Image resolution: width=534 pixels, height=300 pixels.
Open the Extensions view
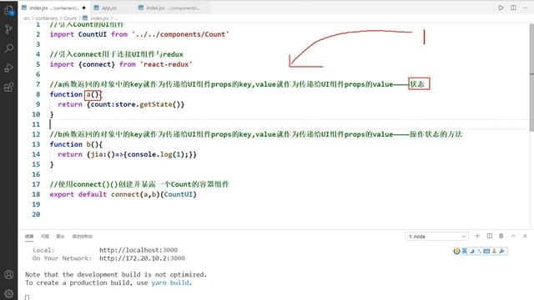[x=9, y=87]
